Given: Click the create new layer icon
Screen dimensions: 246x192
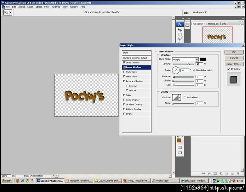Looking at the screenshot, I should point(232,173).
